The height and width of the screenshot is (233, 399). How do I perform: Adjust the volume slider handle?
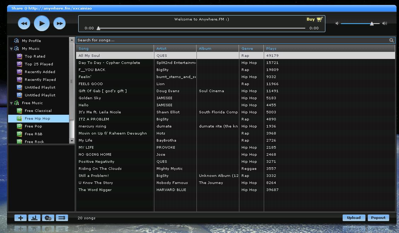click(x=372, y=24)
